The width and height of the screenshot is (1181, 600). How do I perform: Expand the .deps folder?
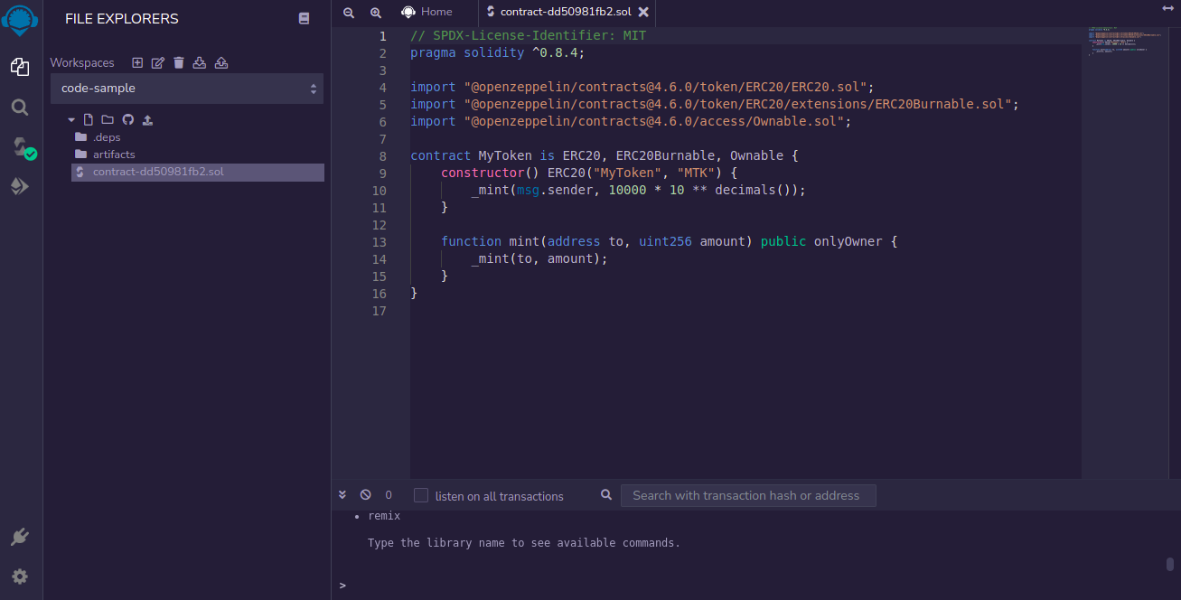[x=107, y=137]
